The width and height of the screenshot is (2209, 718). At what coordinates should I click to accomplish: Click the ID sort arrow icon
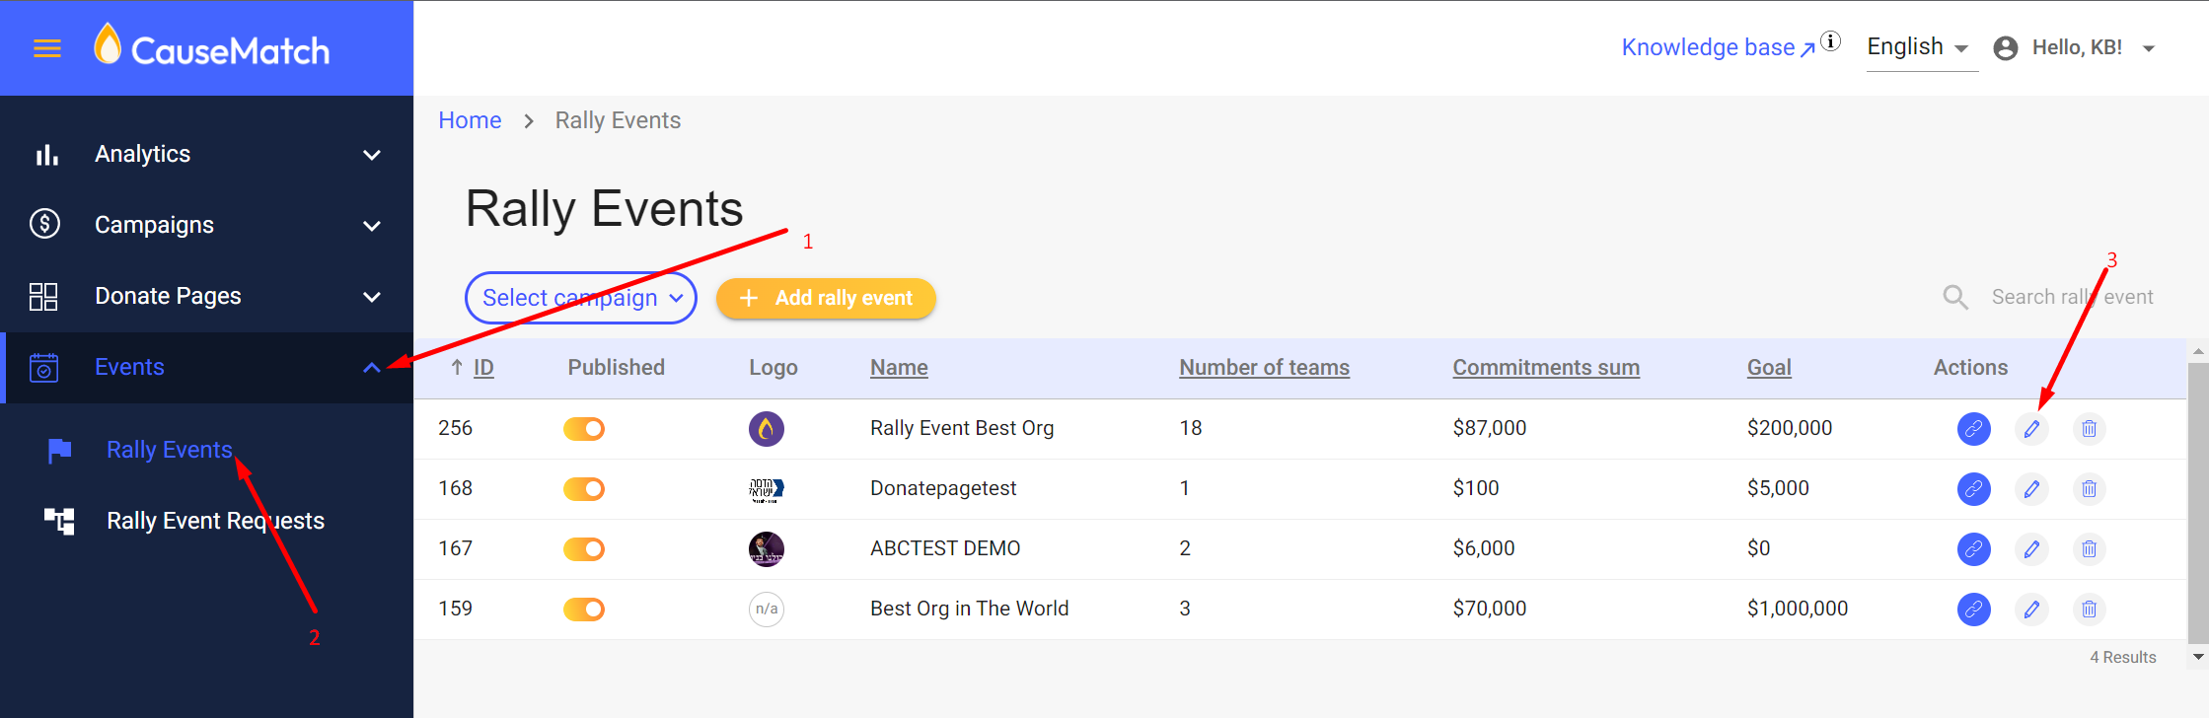pyautogui.click(x=457, y=368)
